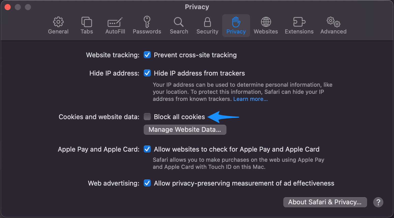Click the help question mark icon

point(378,202)
